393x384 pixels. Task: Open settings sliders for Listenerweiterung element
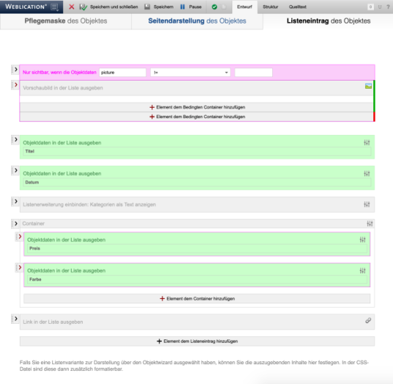coord(367,204)
